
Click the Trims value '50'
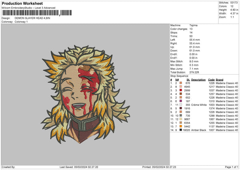(191, 36)
